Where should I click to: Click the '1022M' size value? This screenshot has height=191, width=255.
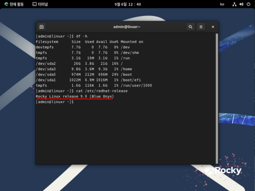pyautogui.click(x=75, y=80)
